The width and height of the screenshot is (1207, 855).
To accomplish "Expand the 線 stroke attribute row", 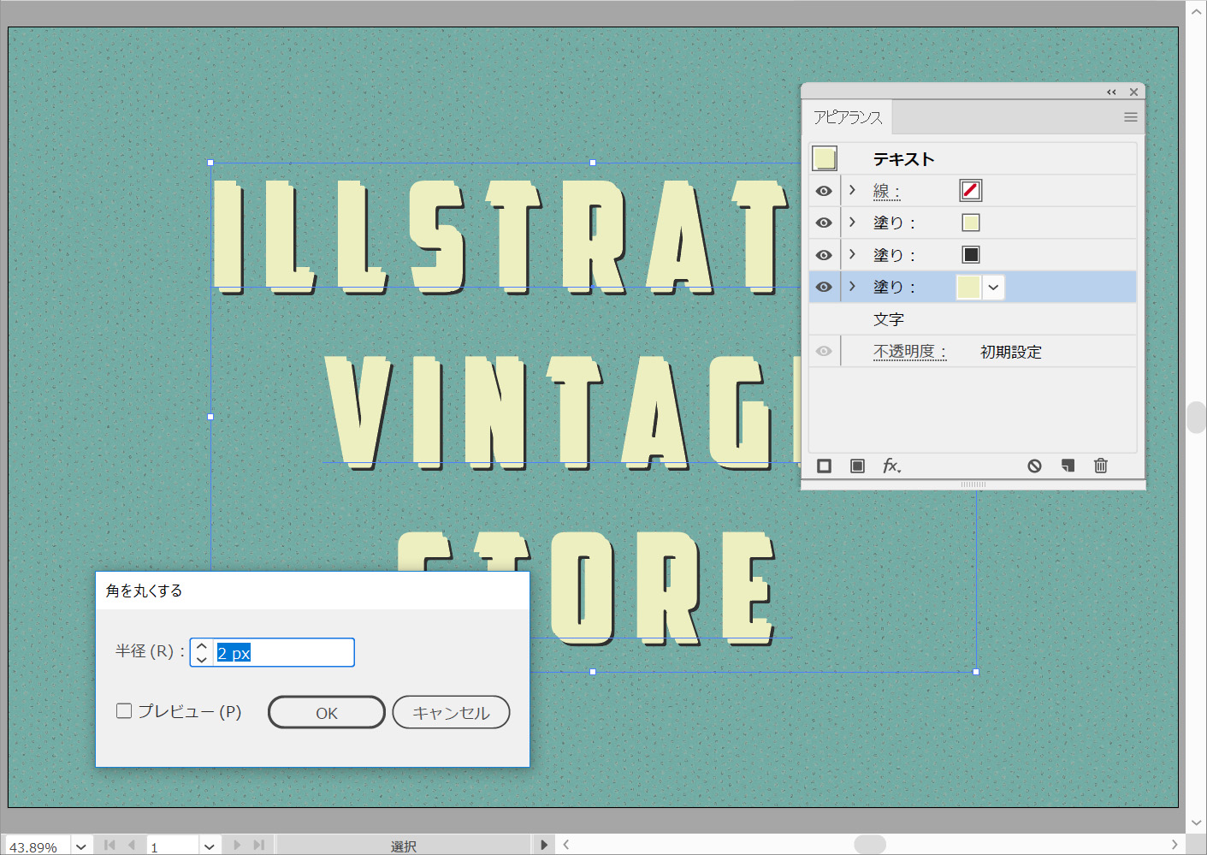I will [852, 190].
